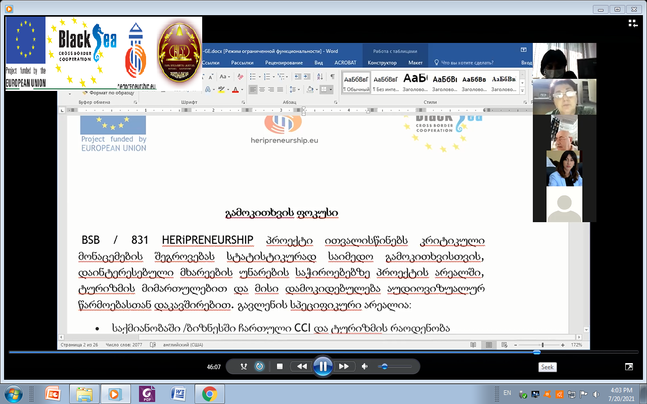647x404 pixels.
Task: Open the Рецензирование ribbon tab
Action: [x=284, y=63]
